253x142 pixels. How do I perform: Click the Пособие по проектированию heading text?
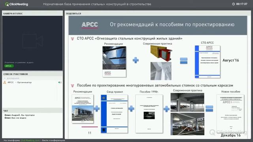click(x=155, y=85)
